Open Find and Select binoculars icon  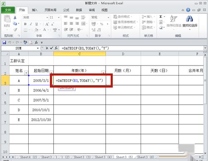[x=190, y=19]
